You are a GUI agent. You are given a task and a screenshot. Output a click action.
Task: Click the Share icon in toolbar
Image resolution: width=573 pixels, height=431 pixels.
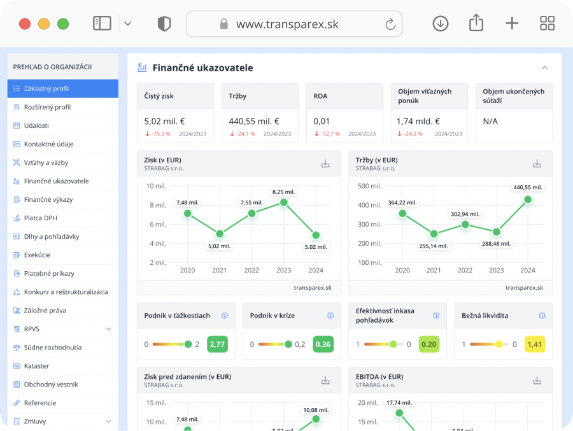476,24
